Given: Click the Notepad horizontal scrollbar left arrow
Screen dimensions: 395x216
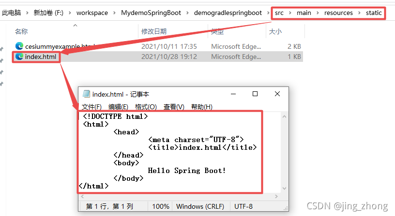Looking at the screenshot, I should coord(82,196).
